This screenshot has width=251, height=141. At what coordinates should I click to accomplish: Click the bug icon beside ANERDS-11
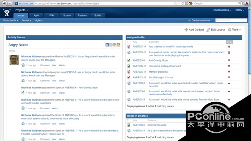click(x=129, y=72)
